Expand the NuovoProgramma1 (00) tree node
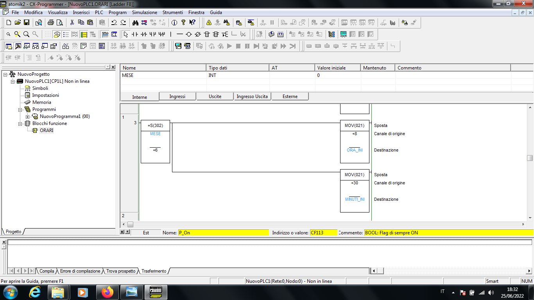The width and height of the screenshot is (534, 300). pos(28,116)
